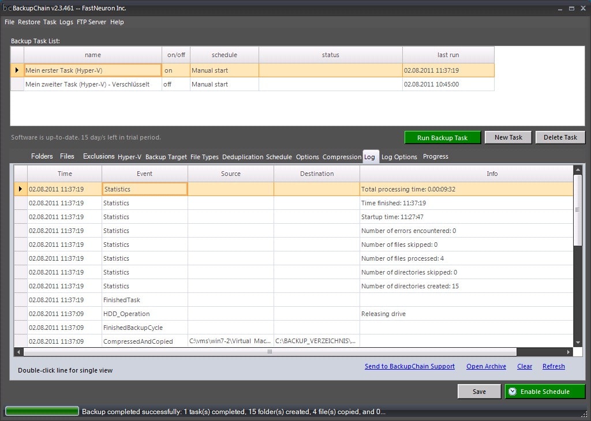Click the horizontal scrollbar left arrow

(18, 352)
